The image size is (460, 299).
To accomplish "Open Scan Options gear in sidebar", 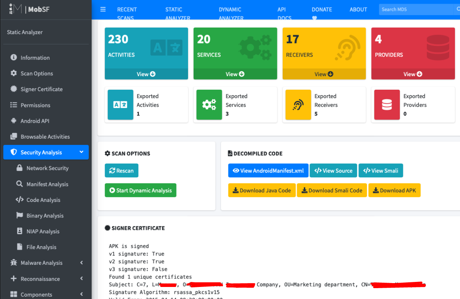I will coord(14,73).
